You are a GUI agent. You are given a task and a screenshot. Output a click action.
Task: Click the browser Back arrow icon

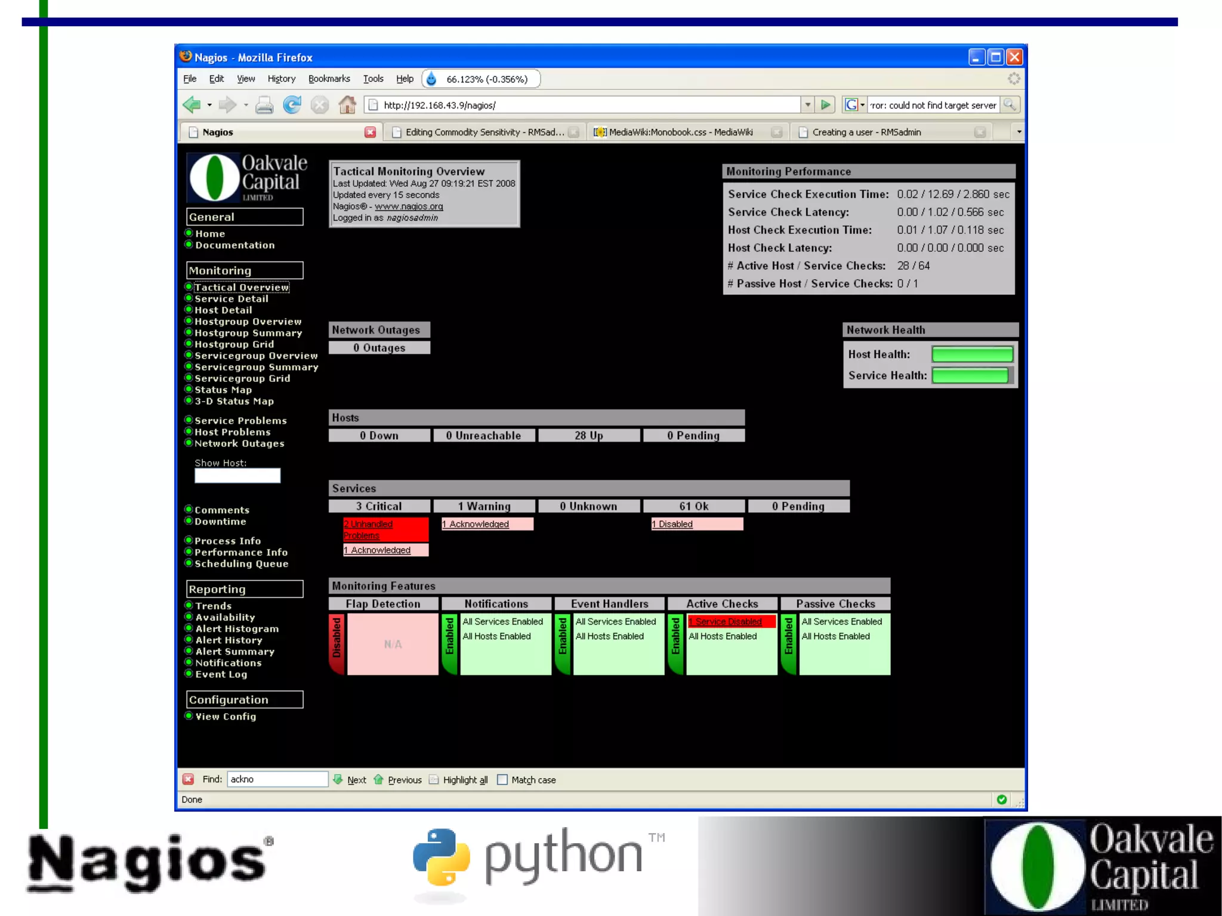192,105
